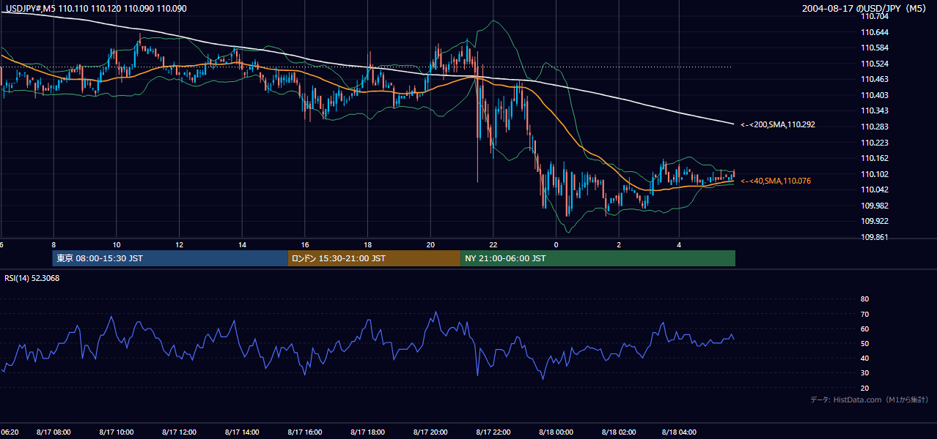Click the 8/17 10:00 time label
The width and height of the screenshot is (937, 439).
116,432
